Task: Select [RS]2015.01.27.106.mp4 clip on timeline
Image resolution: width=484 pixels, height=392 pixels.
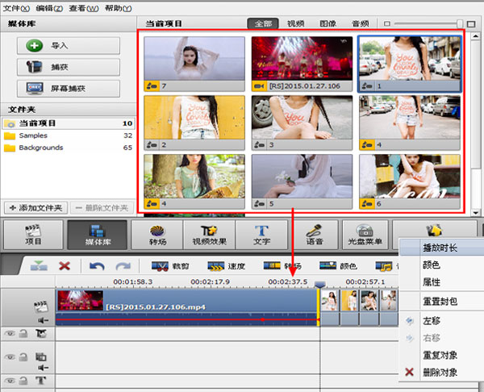Action: click(187, 307)
